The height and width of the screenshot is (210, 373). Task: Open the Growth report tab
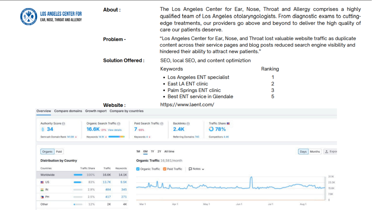[x=96, y=111]
